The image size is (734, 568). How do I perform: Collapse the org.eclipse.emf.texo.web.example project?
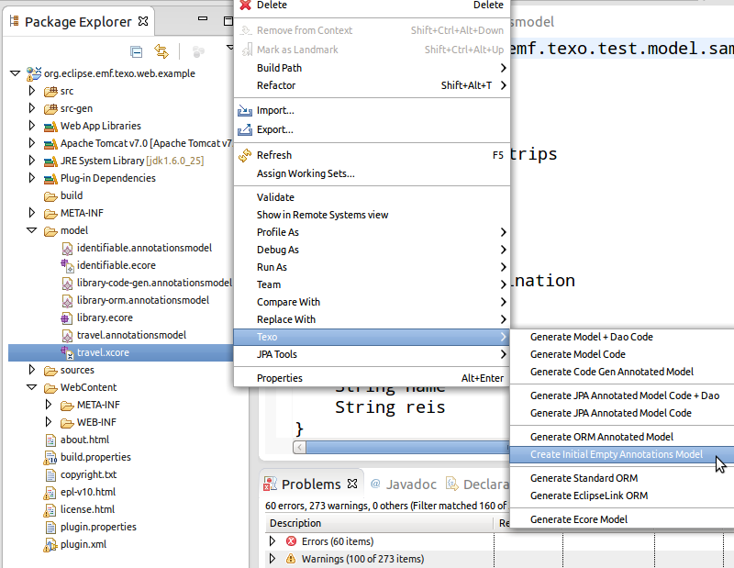click(15, 73)
